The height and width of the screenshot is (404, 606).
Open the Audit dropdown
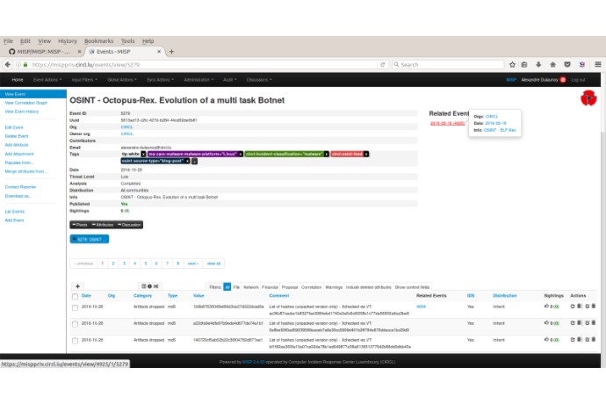pos(229,80)
